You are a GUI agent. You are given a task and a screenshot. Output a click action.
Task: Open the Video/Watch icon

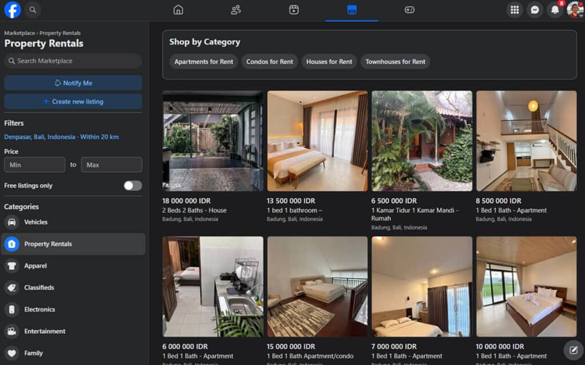pyautogui.click(x=294, y=10)
